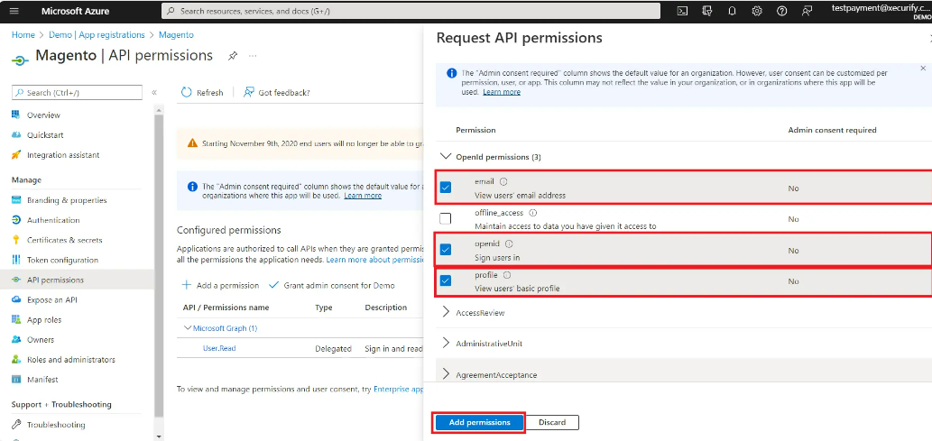Click the Refresh icon in toolbar

[187, 92]
